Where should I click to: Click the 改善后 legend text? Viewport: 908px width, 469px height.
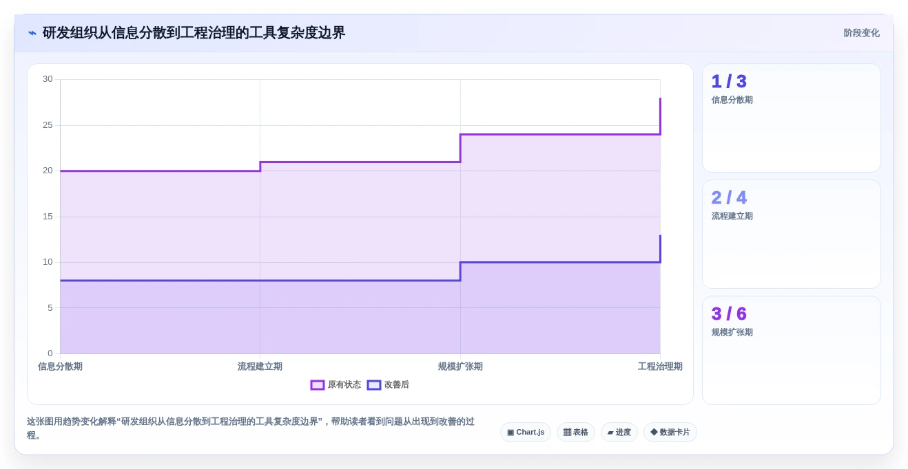397,385
